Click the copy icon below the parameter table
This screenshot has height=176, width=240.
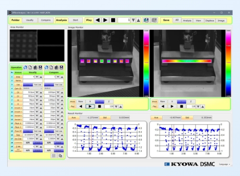point(60,155)
